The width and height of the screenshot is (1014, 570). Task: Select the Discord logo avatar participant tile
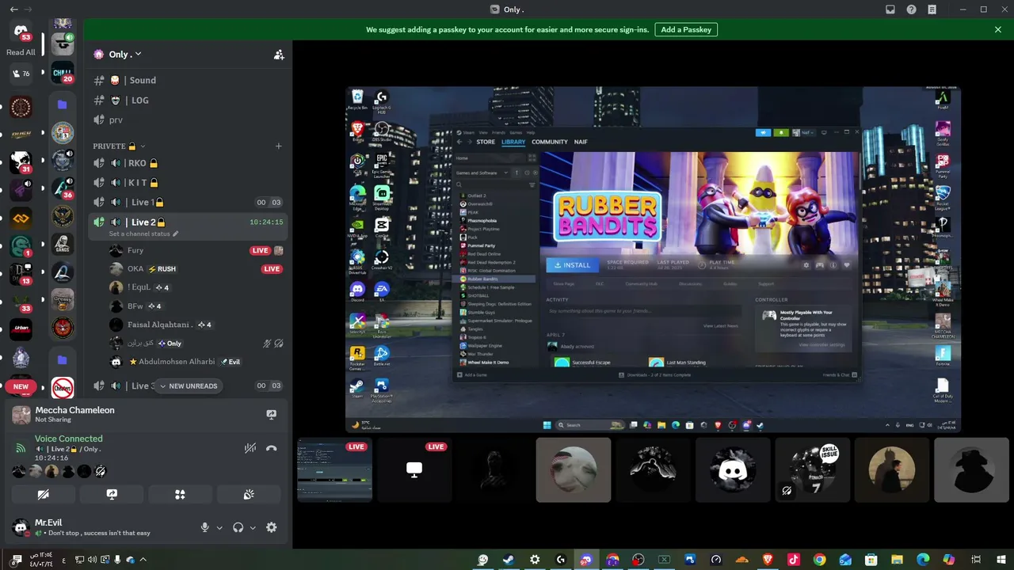pos(733,470)
